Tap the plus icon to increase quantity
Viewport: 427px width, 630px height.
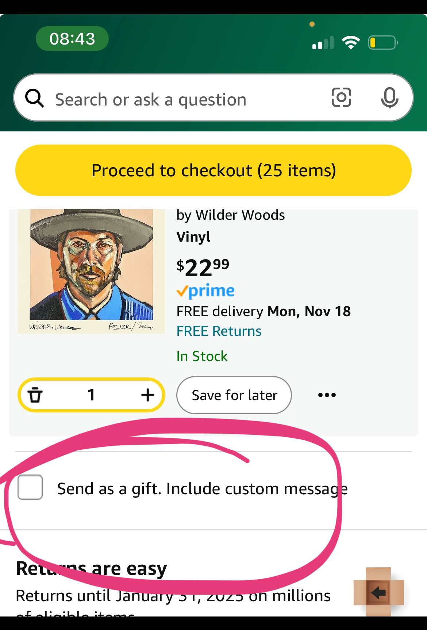point(147,395)
